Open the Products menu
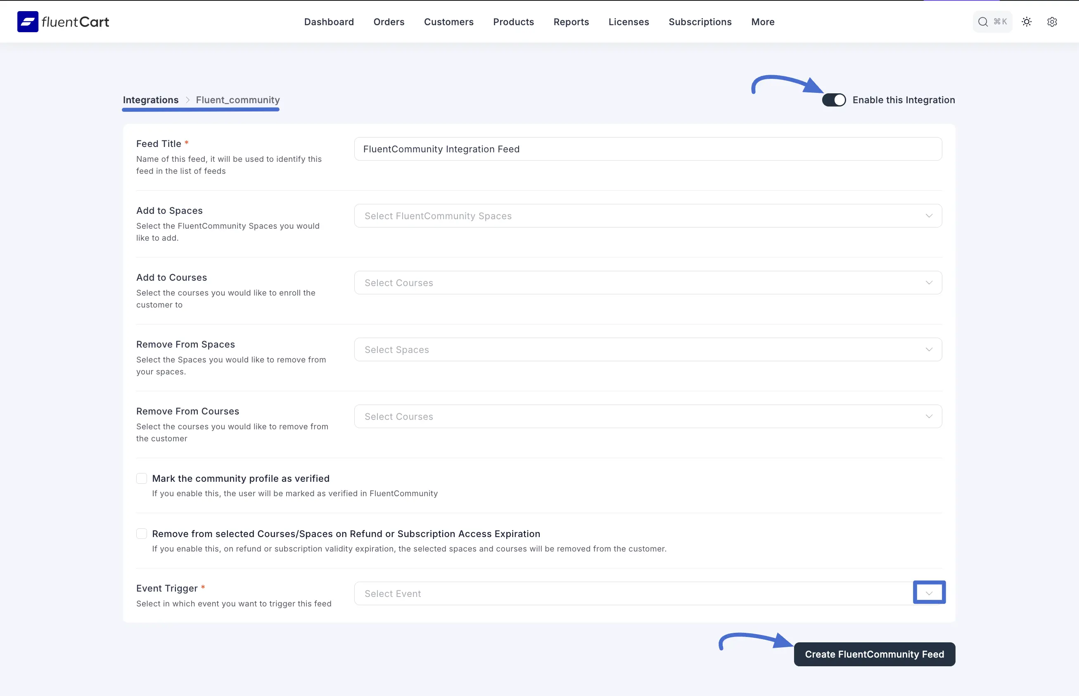The image size is (1079, 696). [x=514, y=21]
